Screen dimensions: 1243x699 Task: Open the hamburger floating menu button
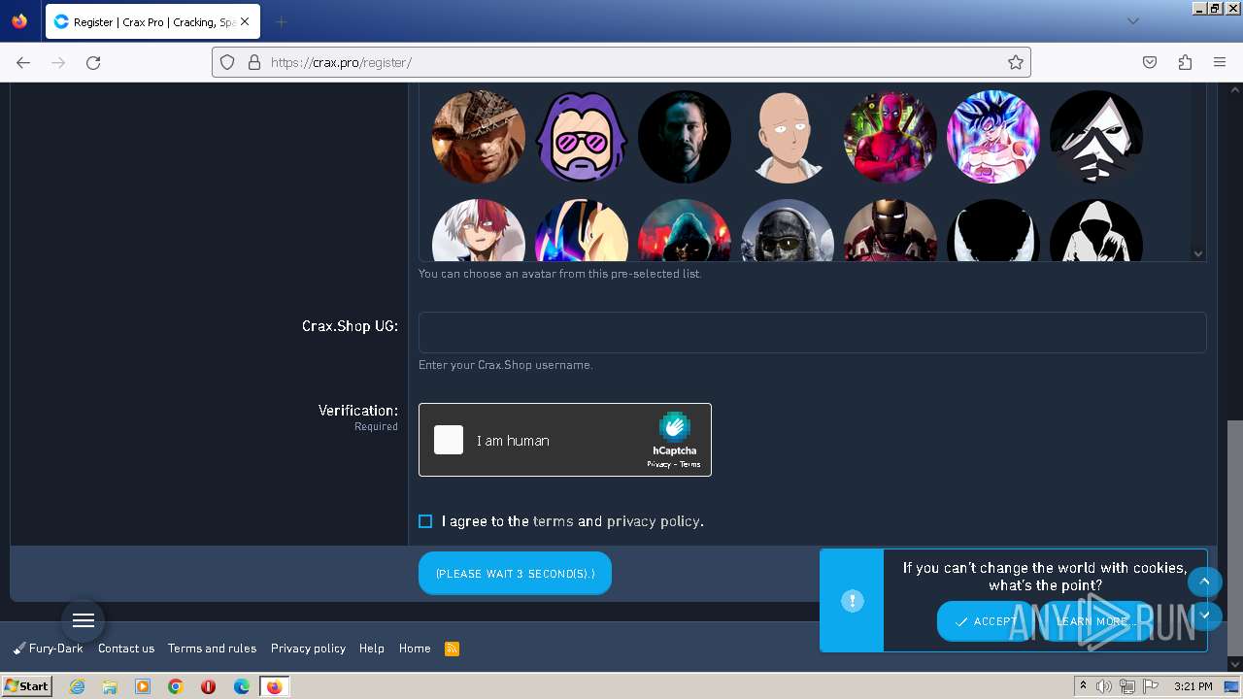[x=84, y=620]
